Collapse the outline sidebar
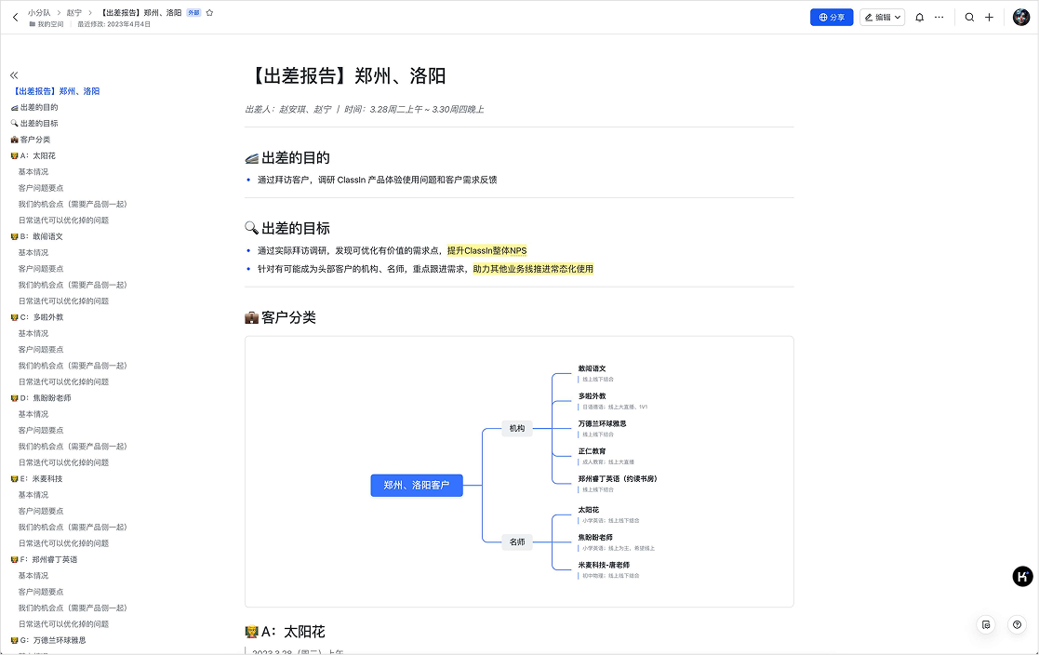 (x=14, y=75)
